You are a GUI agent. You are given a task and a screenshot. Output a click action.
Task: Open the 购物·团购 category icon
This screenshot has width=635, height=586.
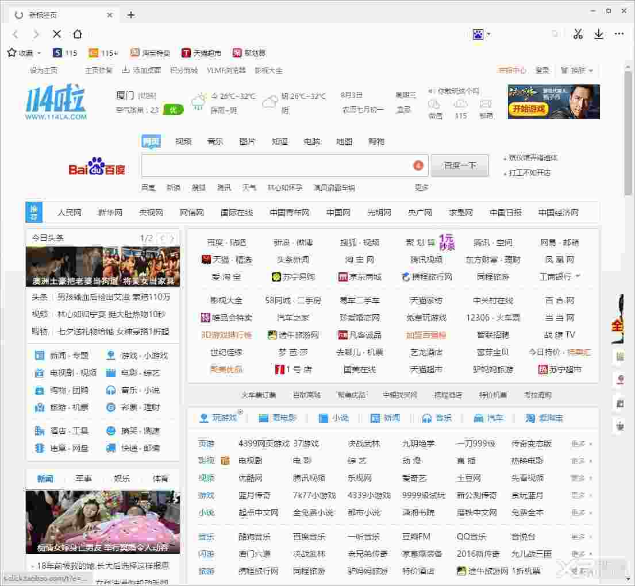(39, 391)
